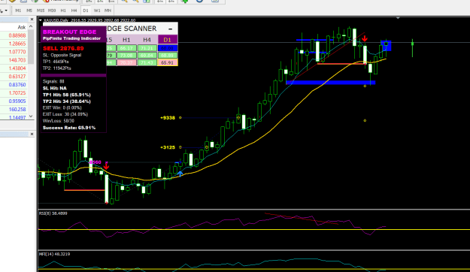Click scanner cell 71.21 under H4
The image size is (470, 272).
[x=147, y=48]
